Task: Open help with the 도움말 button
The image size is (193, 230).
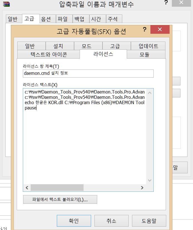Action: [149, 221]
